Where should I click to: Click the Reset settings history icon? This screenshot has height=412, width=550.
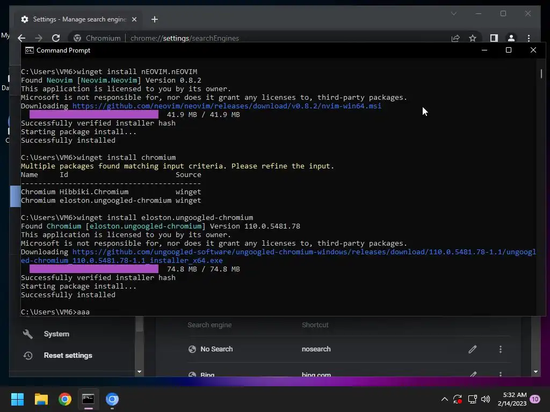tap(28, 356)
